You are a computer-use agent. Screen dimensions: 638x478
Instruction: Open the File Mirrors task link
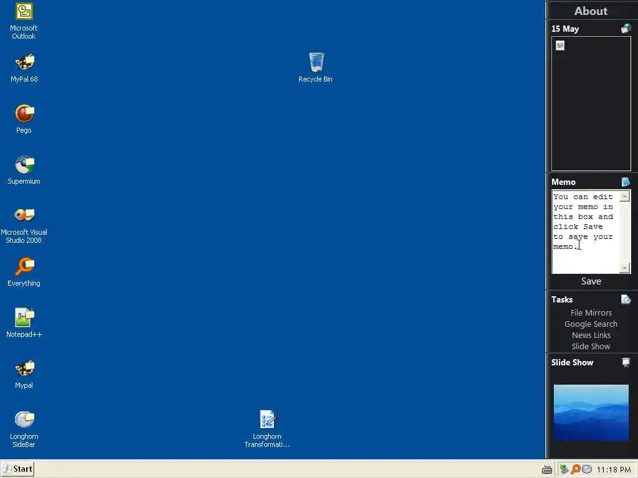591,312
